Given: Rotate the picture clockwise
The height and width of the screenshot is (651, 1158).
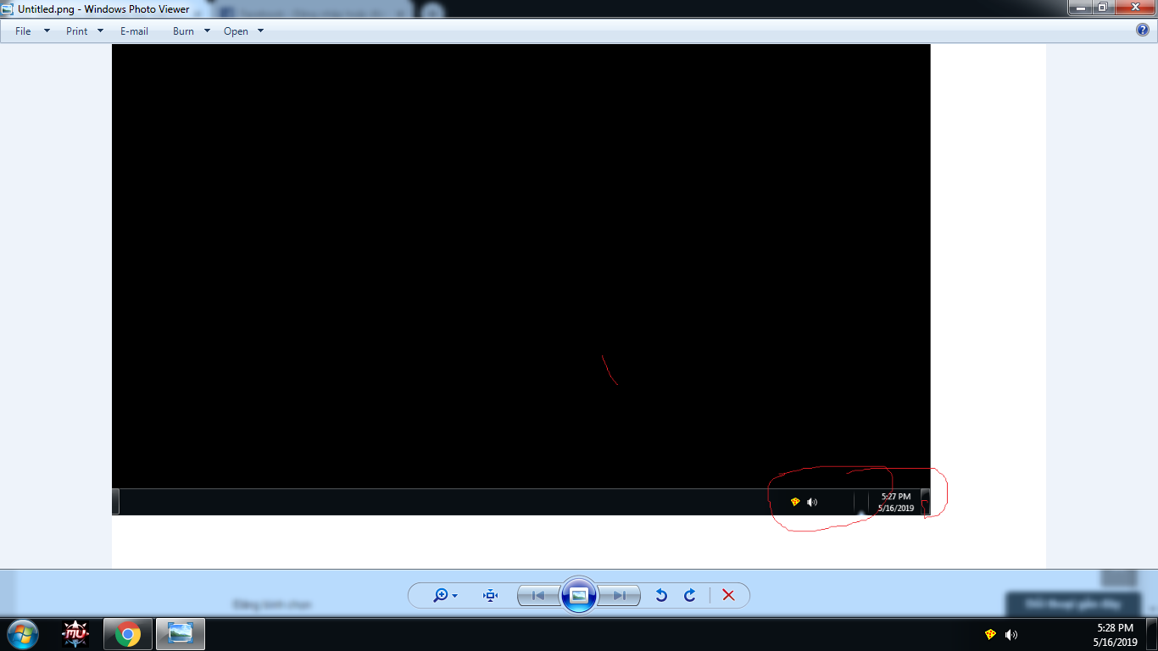Looking at the screenshot, I should pyautogui.click(x=690, y=595).
